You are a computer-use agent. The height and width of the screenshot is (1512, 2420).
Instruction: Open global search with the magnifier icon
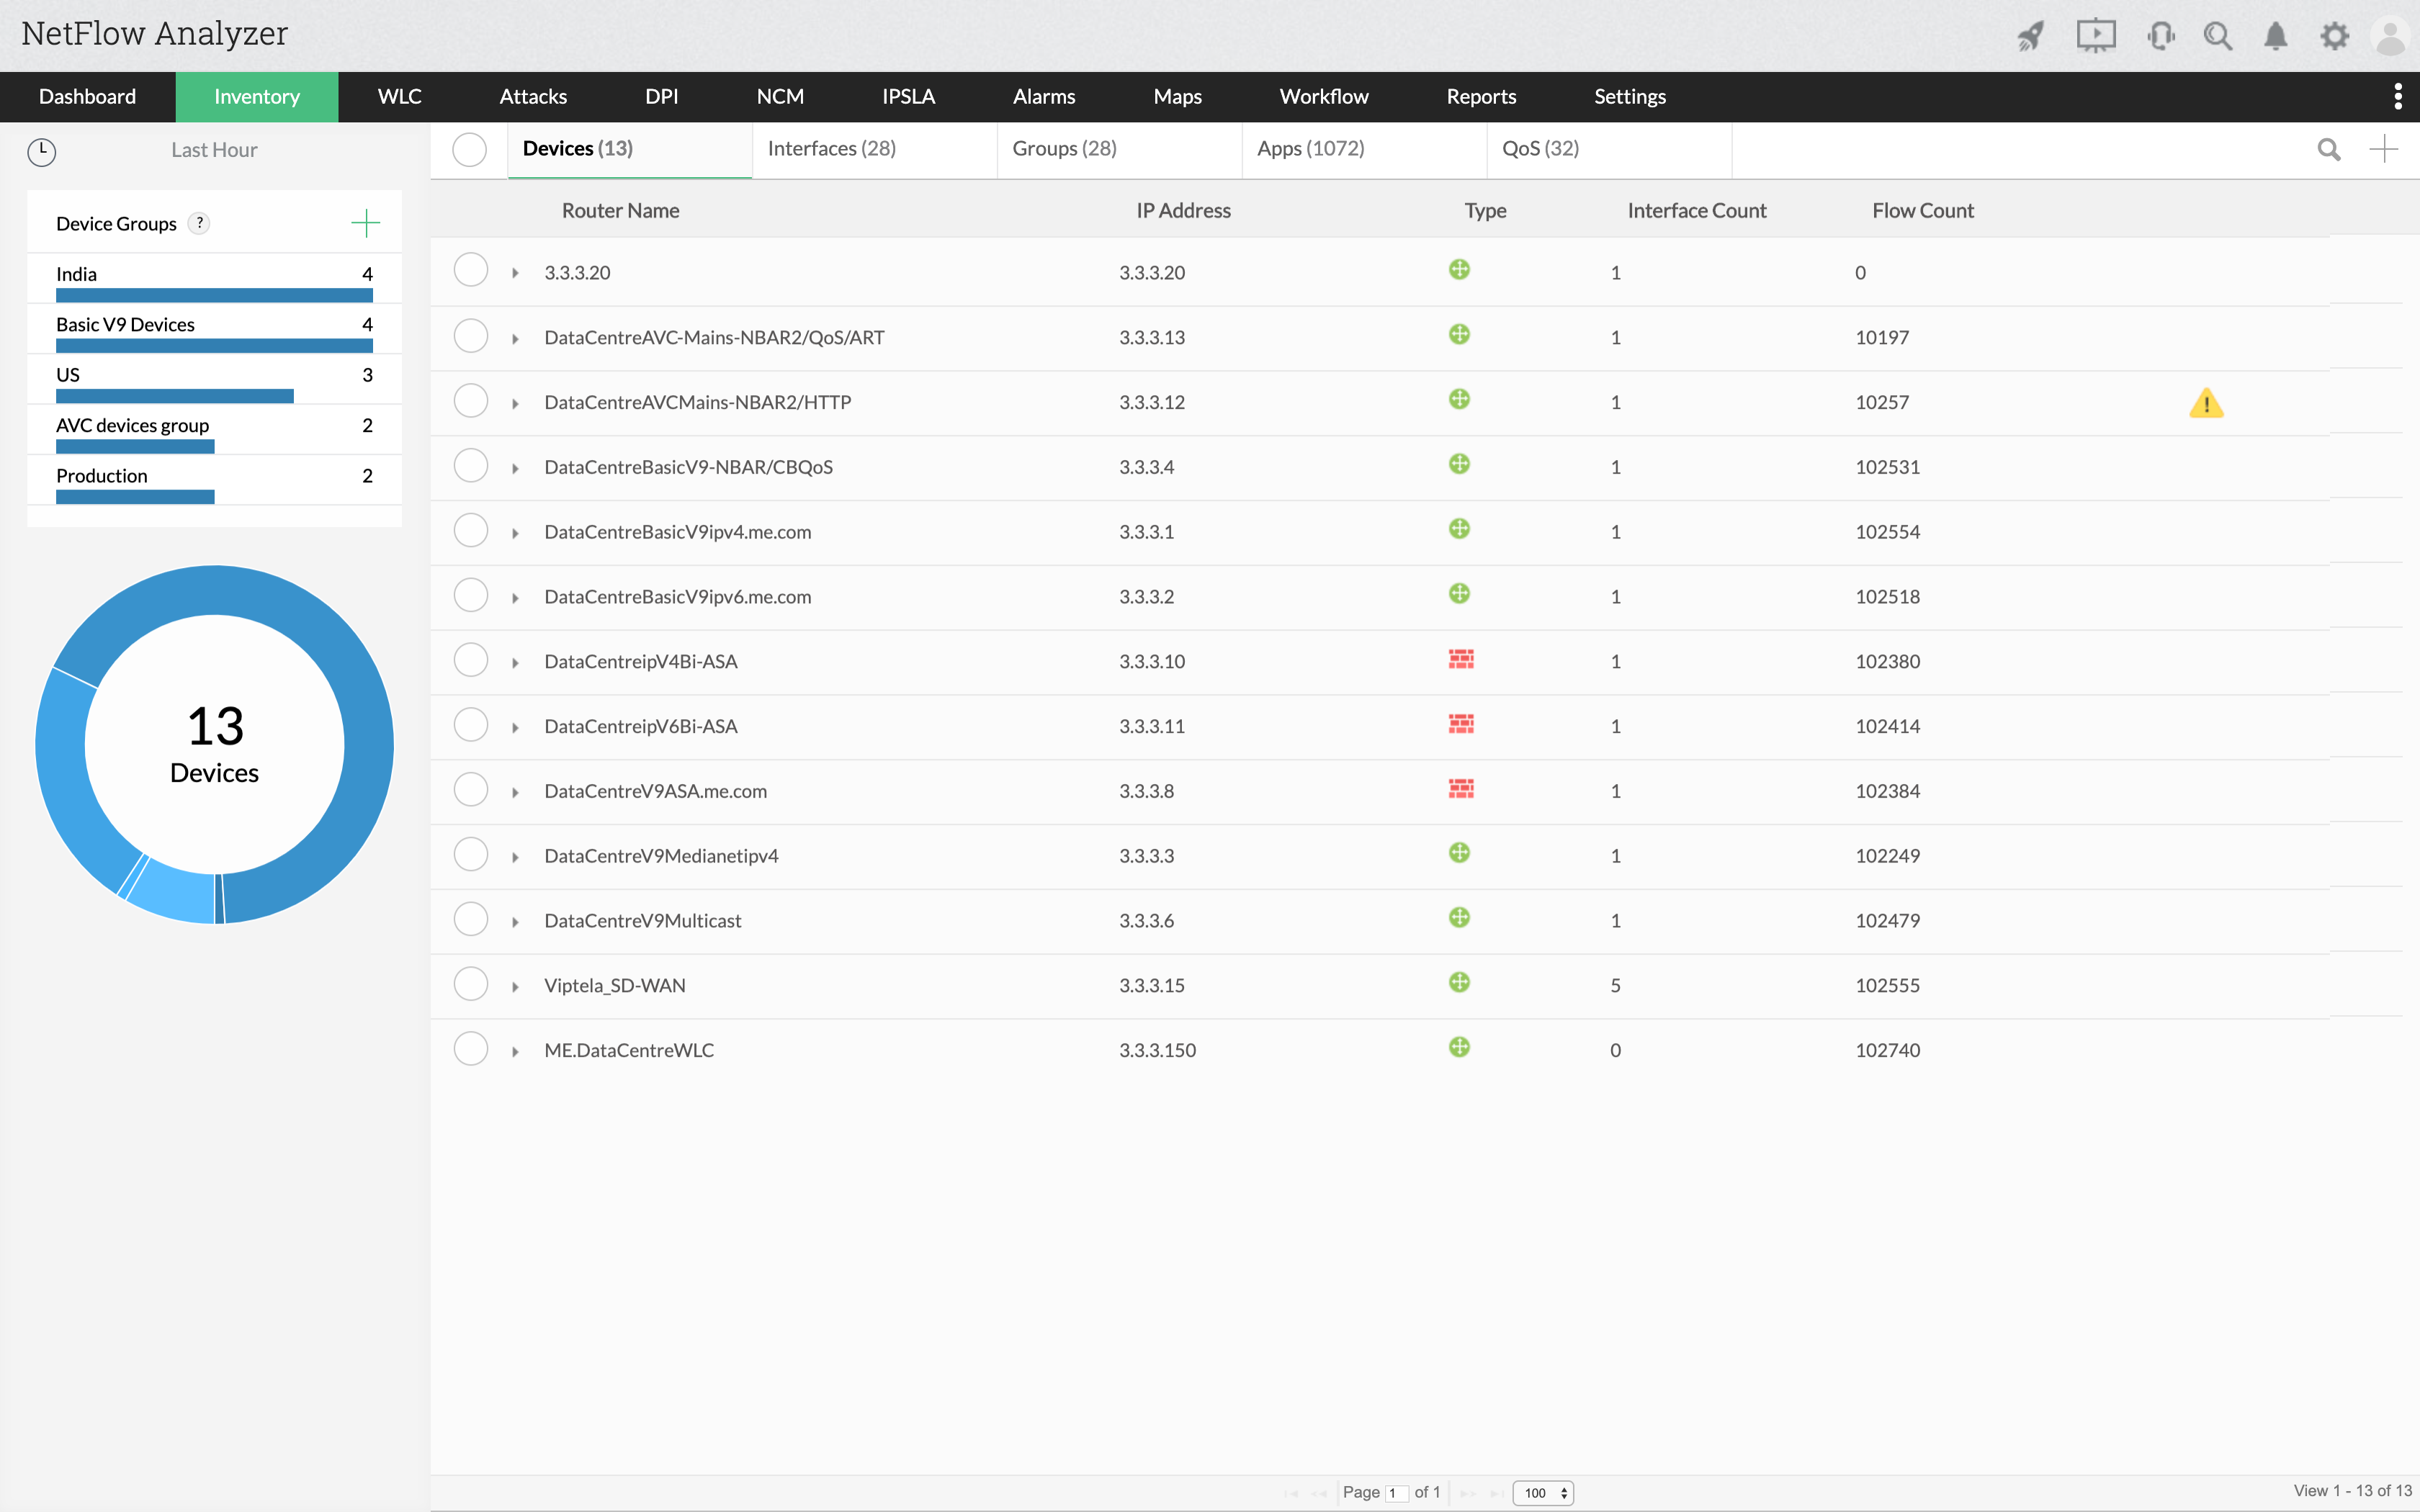(x=2219, y=35)
